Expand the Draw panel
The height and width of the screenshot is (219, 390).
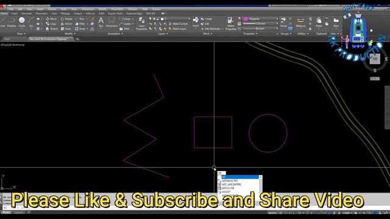click(21, 33)
